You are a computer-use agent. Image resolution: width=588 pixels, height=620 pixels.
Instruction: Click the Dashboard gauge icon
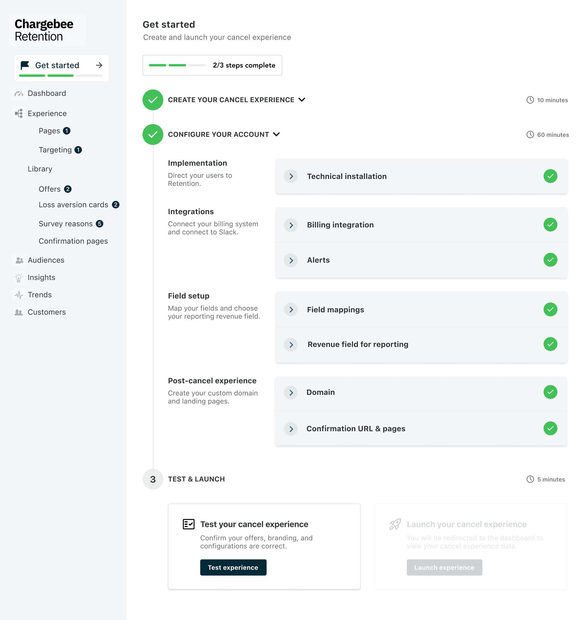19,94
